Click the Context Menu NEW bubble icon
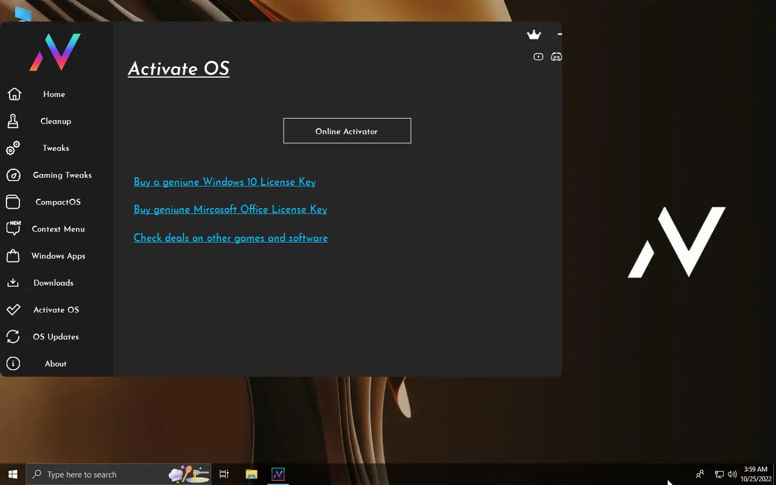The image size is (776, 485). [13, 228]
